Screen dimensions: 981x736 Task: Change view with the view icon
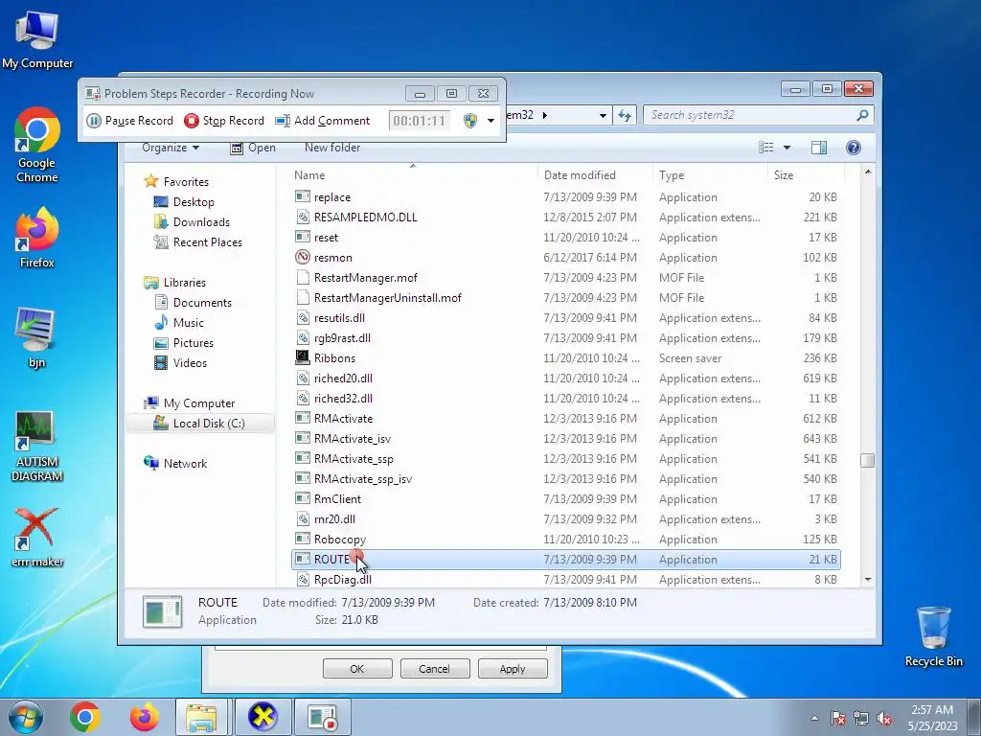click(x=765, y=148)
